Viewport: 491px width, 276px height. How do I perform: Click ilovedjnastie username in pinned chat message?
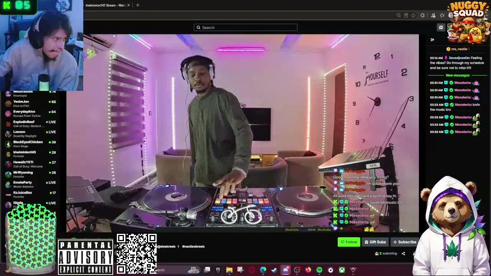click(459, 58)
